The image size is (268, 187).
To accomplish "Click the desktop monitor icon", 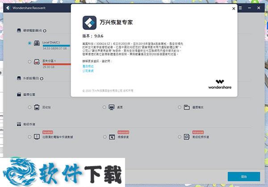I will pyautogui.click(x=112, y=107).
